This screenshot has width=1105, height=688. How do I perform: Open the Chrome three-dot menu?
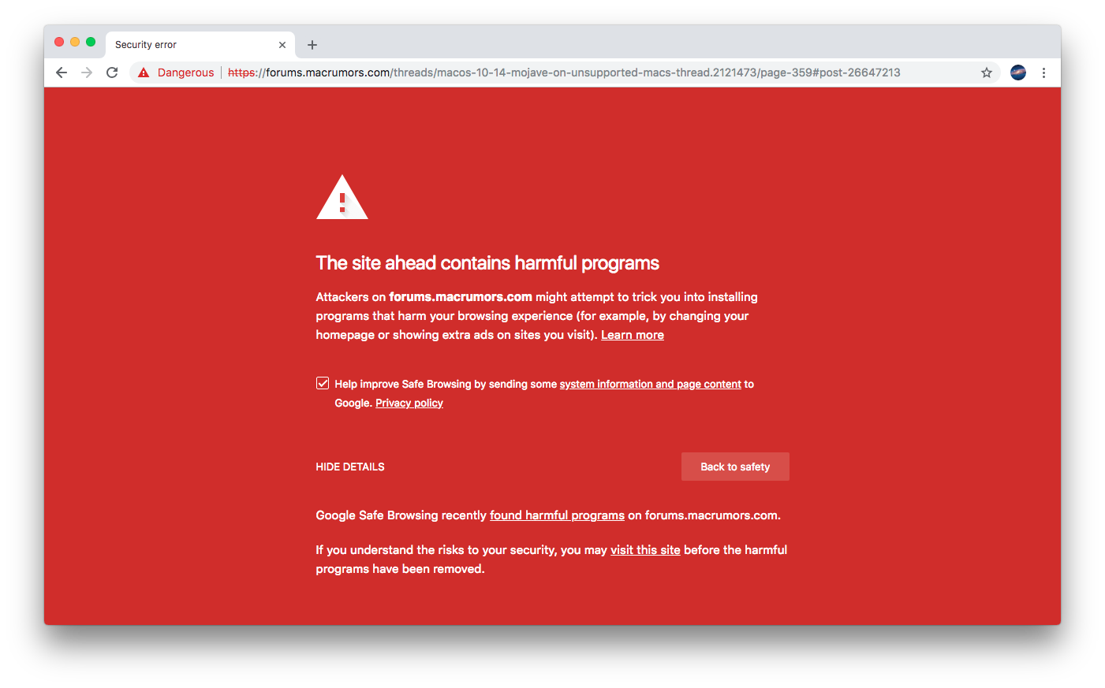coord(1043,73)
